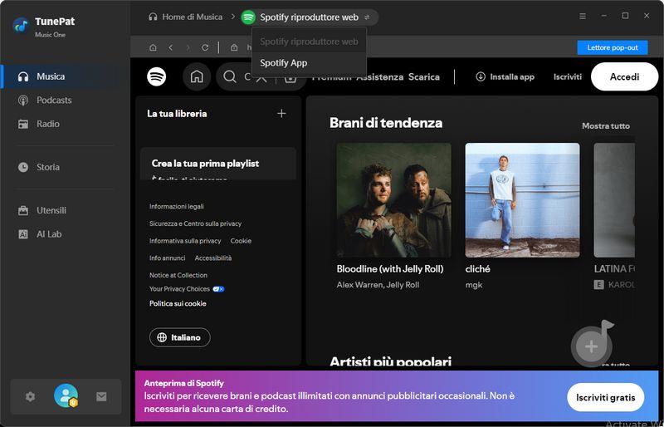Go to Spotify home button

(x=197, y=76)
